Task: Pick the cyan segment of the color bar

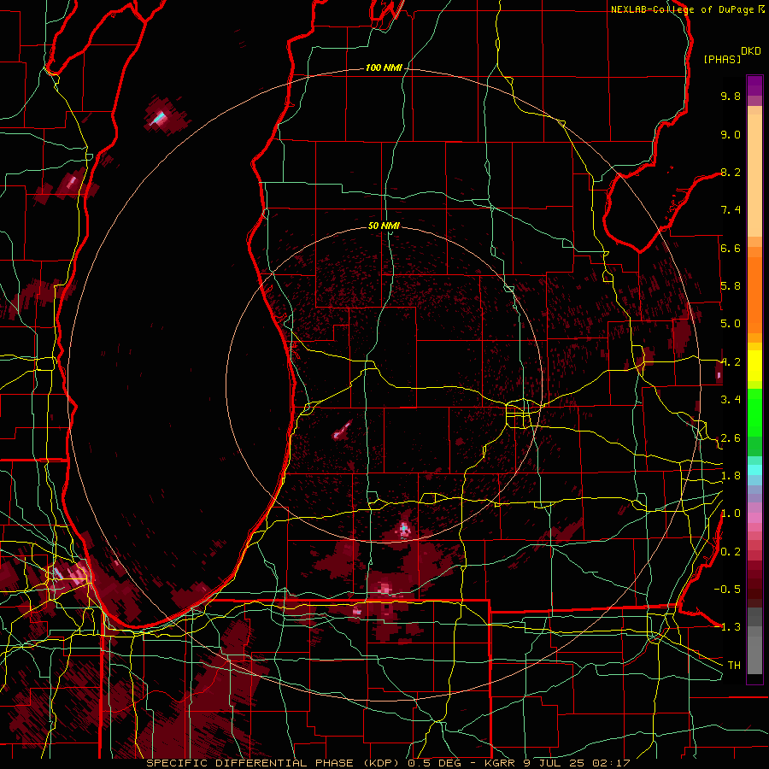Action: (x=754, y=470)
